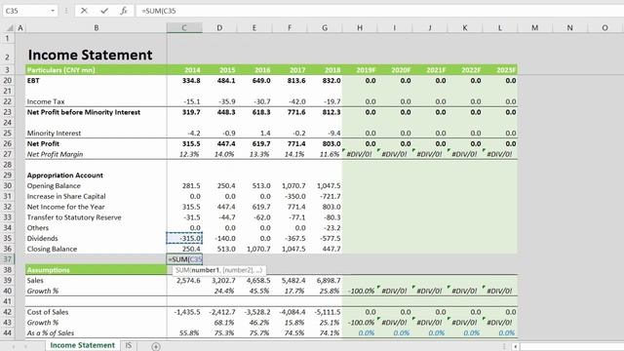Select the Income Statement sheet tab
The width and height of the screenshot is (624, 351).
click(x=82, y=345)
